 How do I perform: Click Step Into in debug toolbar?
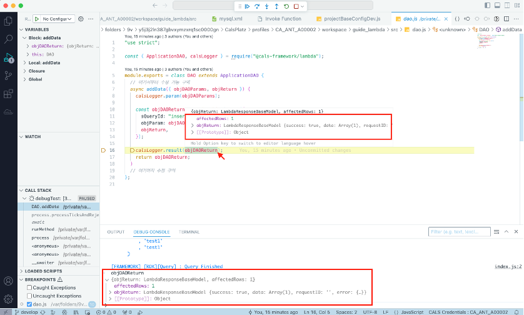coord(266,6)
